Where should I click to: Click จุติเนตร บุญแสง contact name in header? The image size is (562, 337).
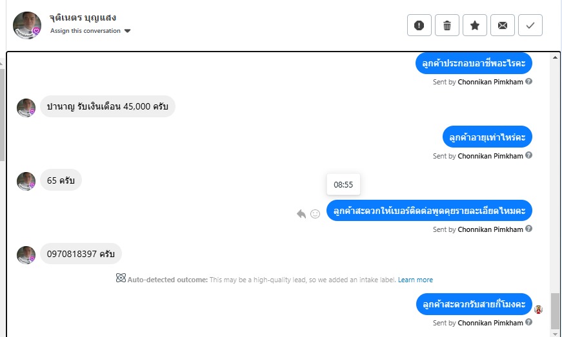83,17
